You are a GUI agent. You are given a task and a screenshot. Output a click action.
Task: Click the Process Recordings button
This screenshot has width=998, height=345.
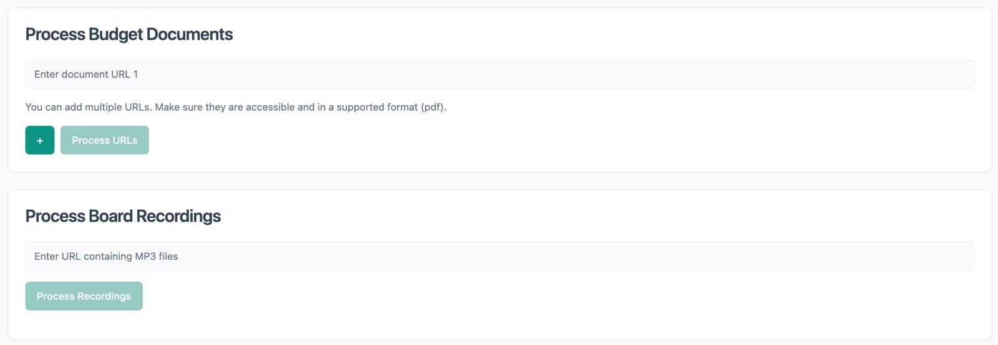click(x=84, y=296)
